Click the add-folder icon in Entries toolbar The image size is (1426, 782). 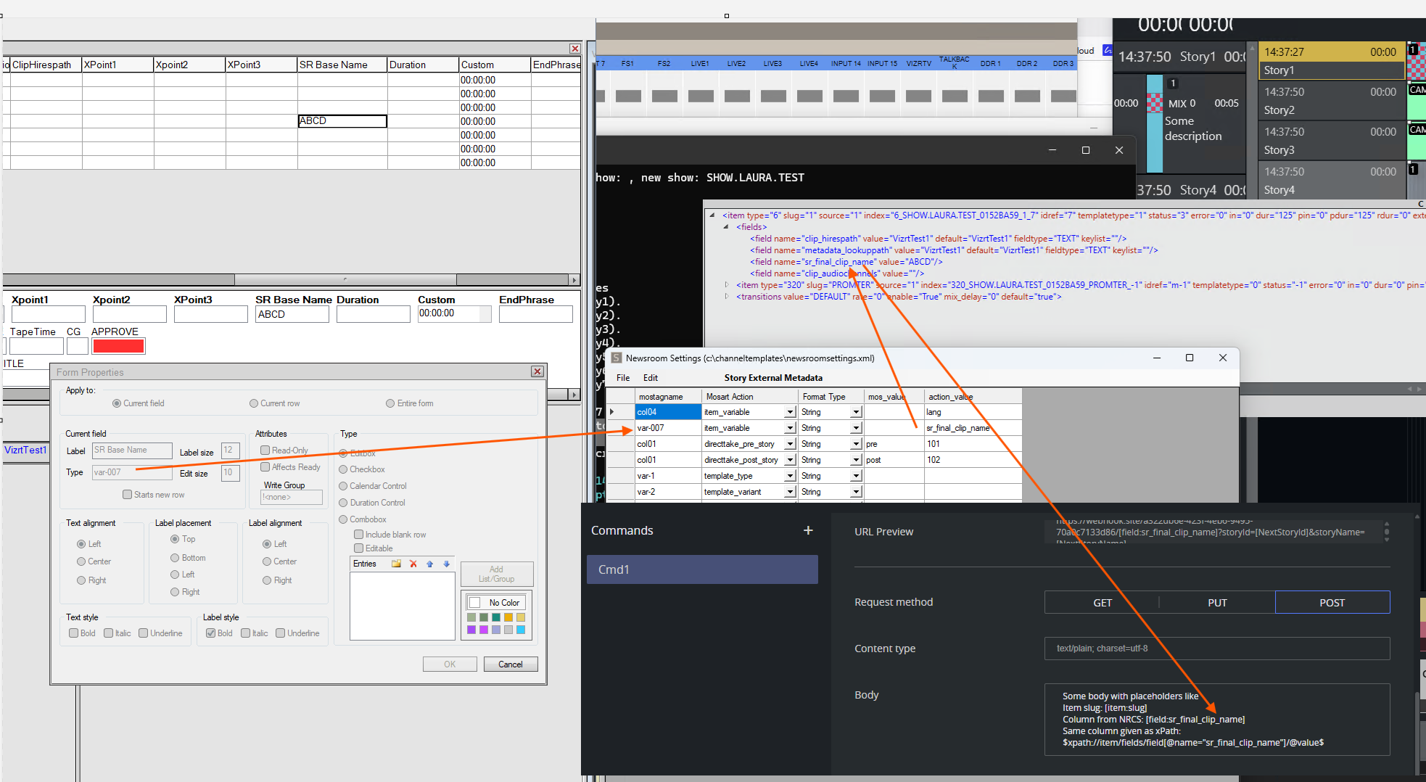click(x=396, y=564)
